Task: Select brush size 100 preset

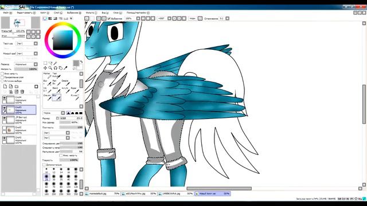Action: pyautogui.click(x=68, y=185)
